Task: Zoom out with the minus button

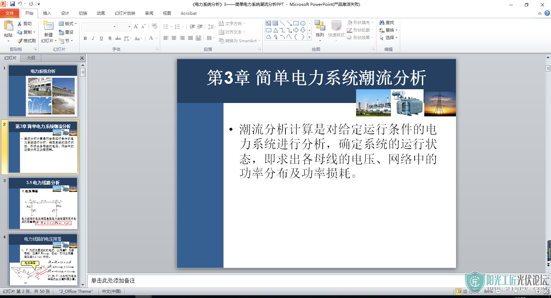Action: [x=498, y=291]
